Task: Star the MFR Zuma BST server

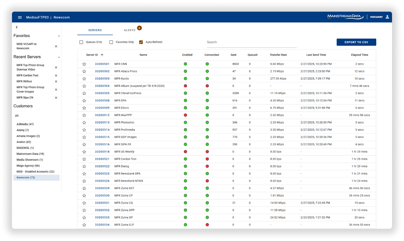Action: [x=84, y=188]
